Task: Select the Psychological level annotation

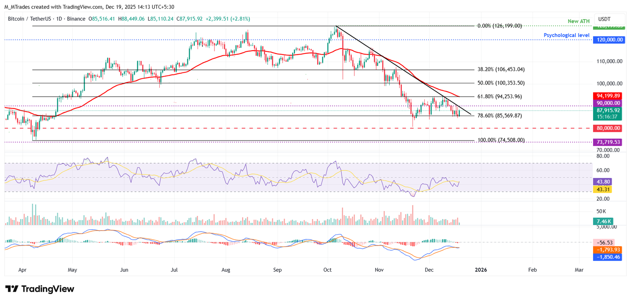Action: click(566, 35)
